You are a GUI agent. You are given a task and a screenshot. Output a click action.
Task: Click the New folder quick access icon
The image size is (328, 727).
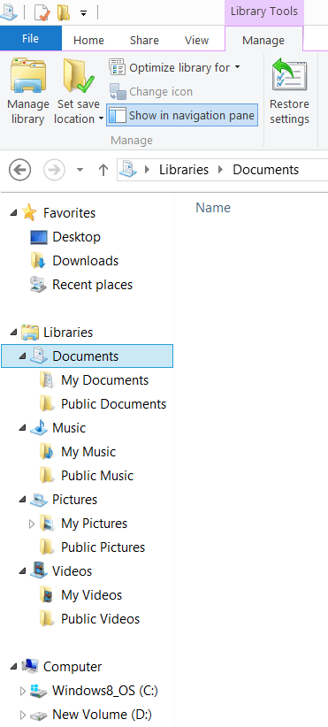[x=64, y=12]
